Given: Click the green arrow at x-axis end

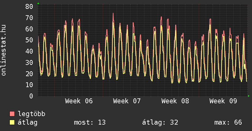Looking at the screenshot, I should 249,96.
